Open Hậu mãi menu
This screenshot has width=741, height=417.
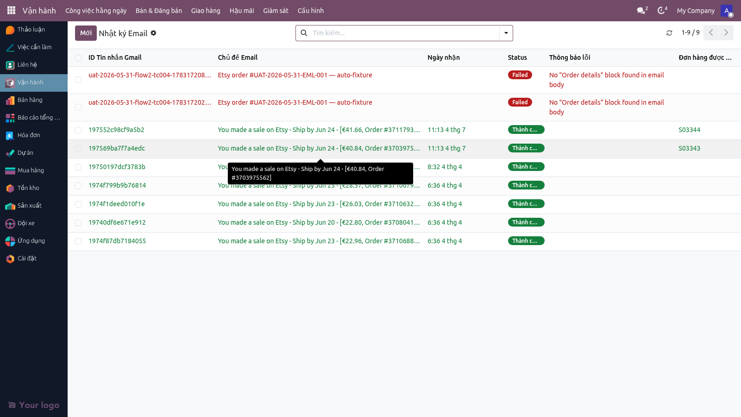[242, 11]
